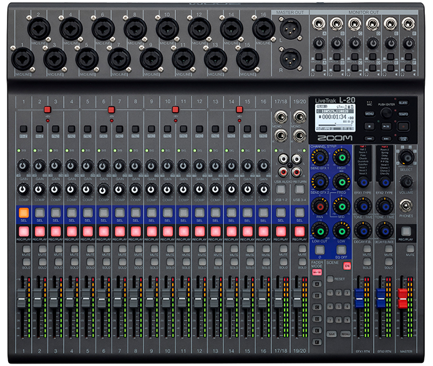
Task: Toggle the EQ OFF button
Action: (x=341, y=250)
